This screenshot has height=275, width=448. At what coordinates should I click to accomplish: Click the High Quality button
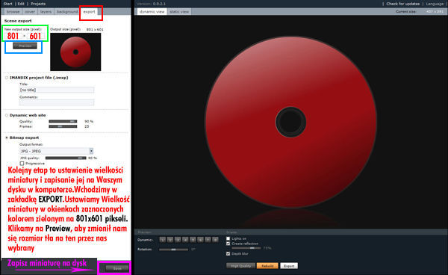click(x=241, y=266)
